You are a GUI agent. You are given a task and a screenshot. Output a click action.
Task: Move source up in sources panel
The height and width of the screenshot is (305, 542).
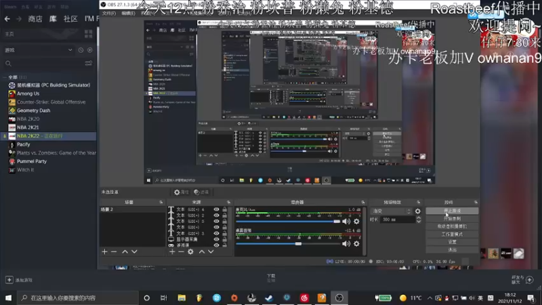pos(201,251)
